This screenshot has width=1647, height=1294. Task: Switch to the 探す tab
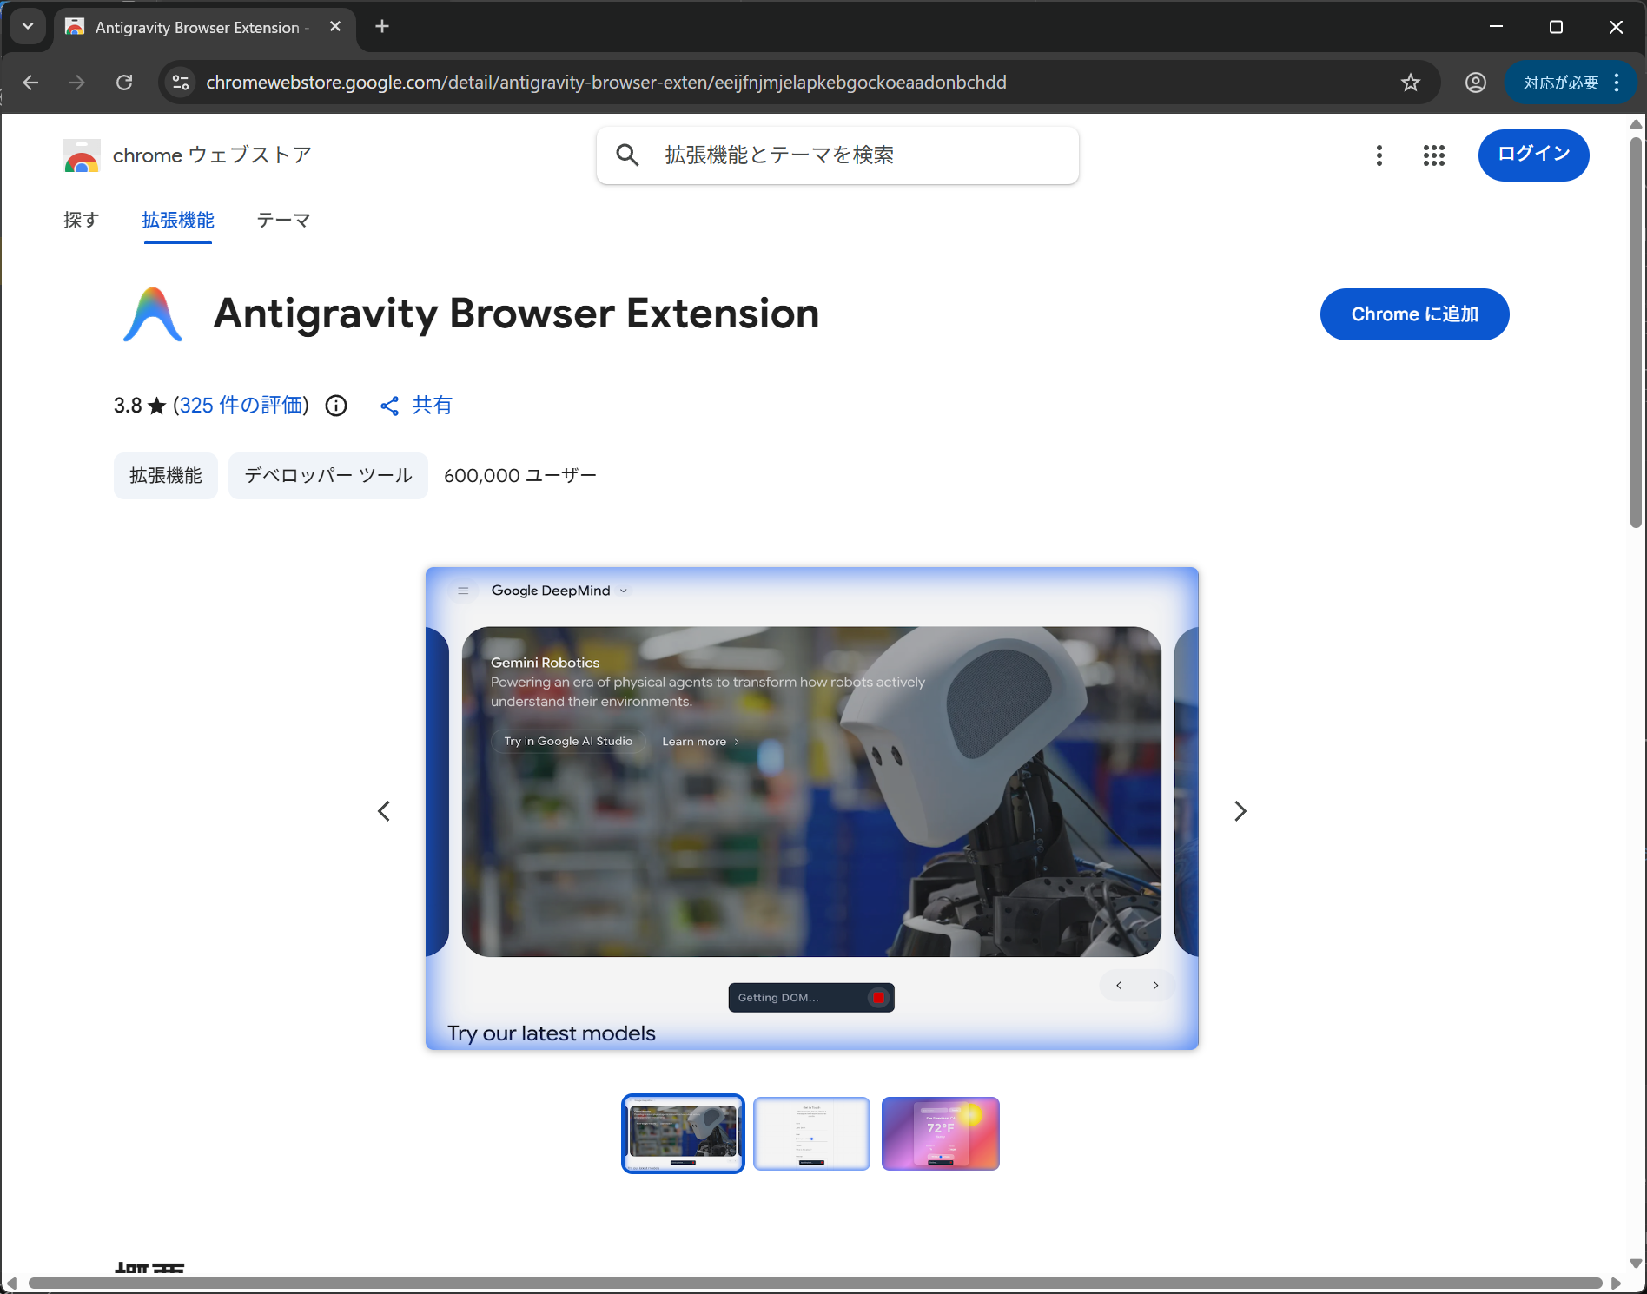[82, 221]
